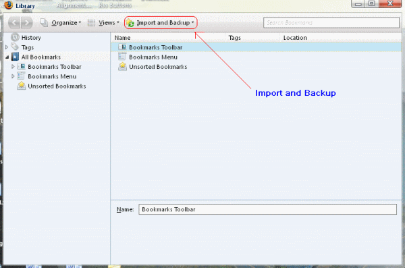Image resolution: width=405 pixels, height=268 pixels.
Task: Select Bookmarks Menu row in the list
Action: pyautogui.click(x=256, y=57)
